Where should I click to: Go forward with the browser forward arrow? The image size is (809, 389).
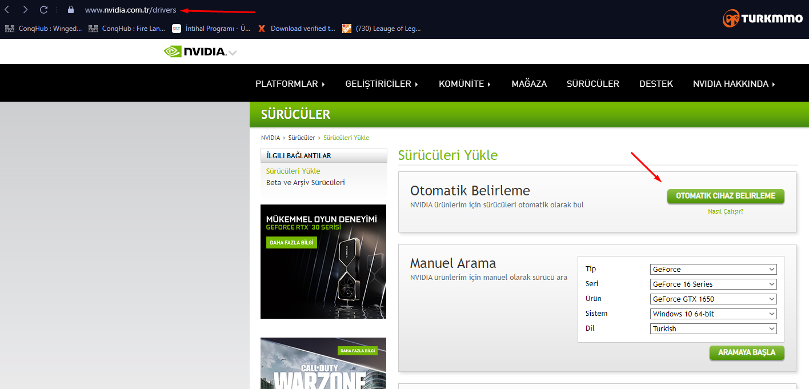(25, 10)
